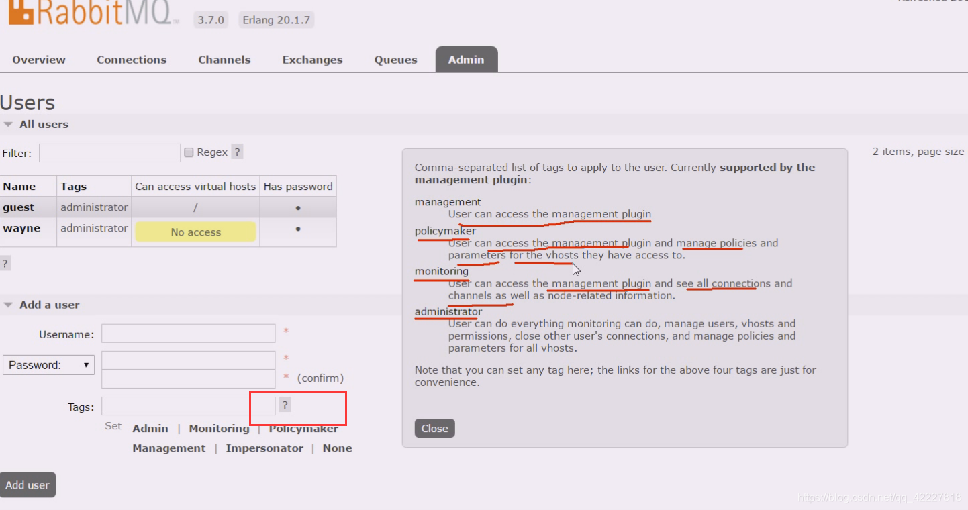The image size is (968, 510).
Task: Set tag to Impersonator
Action: (264, 448)
